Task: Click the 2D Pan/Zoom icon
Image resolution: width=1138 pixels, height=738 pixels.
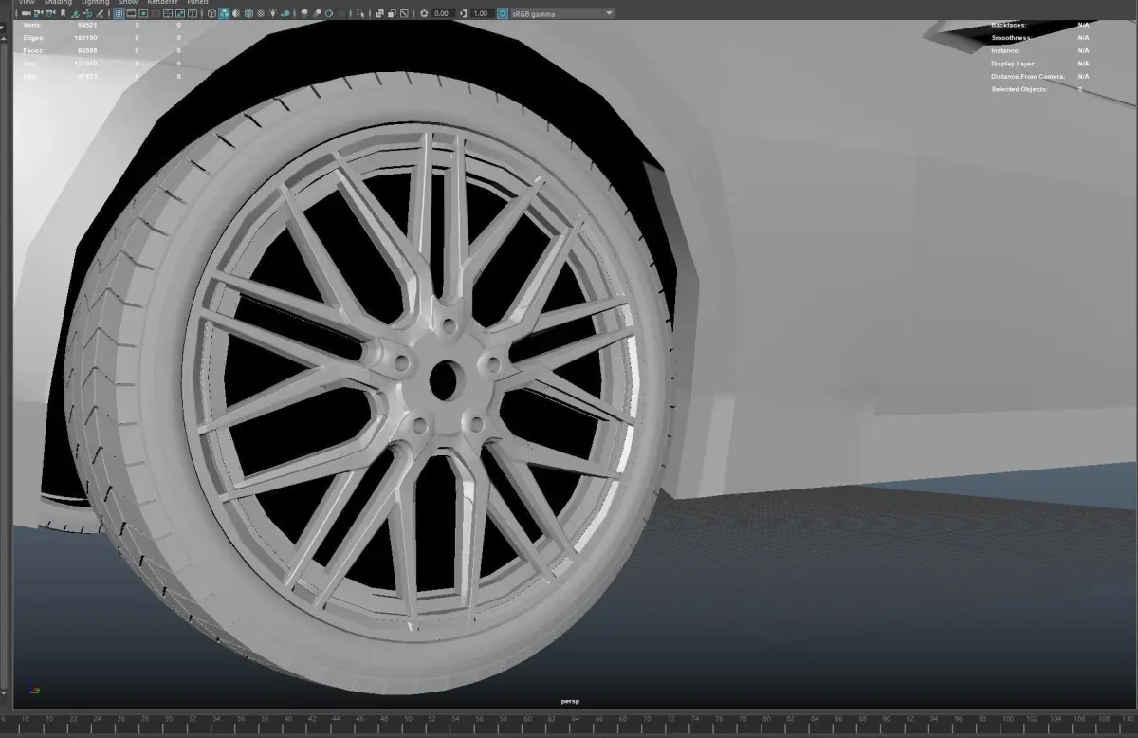Action: 87,13
